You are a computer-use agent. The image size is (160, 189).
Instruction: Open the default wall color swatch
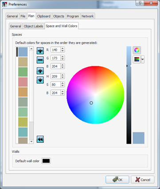point(46,161)
